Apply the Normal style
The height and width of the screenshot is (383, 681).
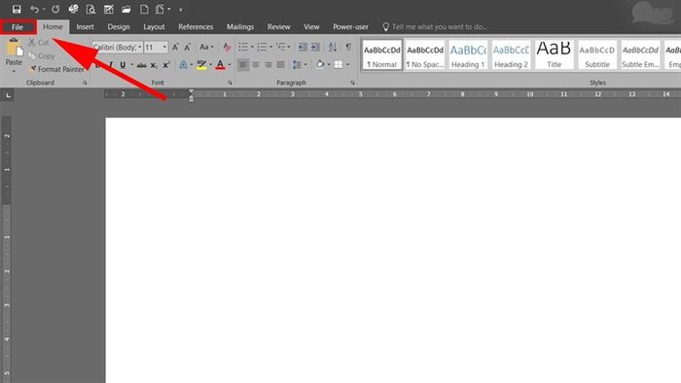click(382, 55)
